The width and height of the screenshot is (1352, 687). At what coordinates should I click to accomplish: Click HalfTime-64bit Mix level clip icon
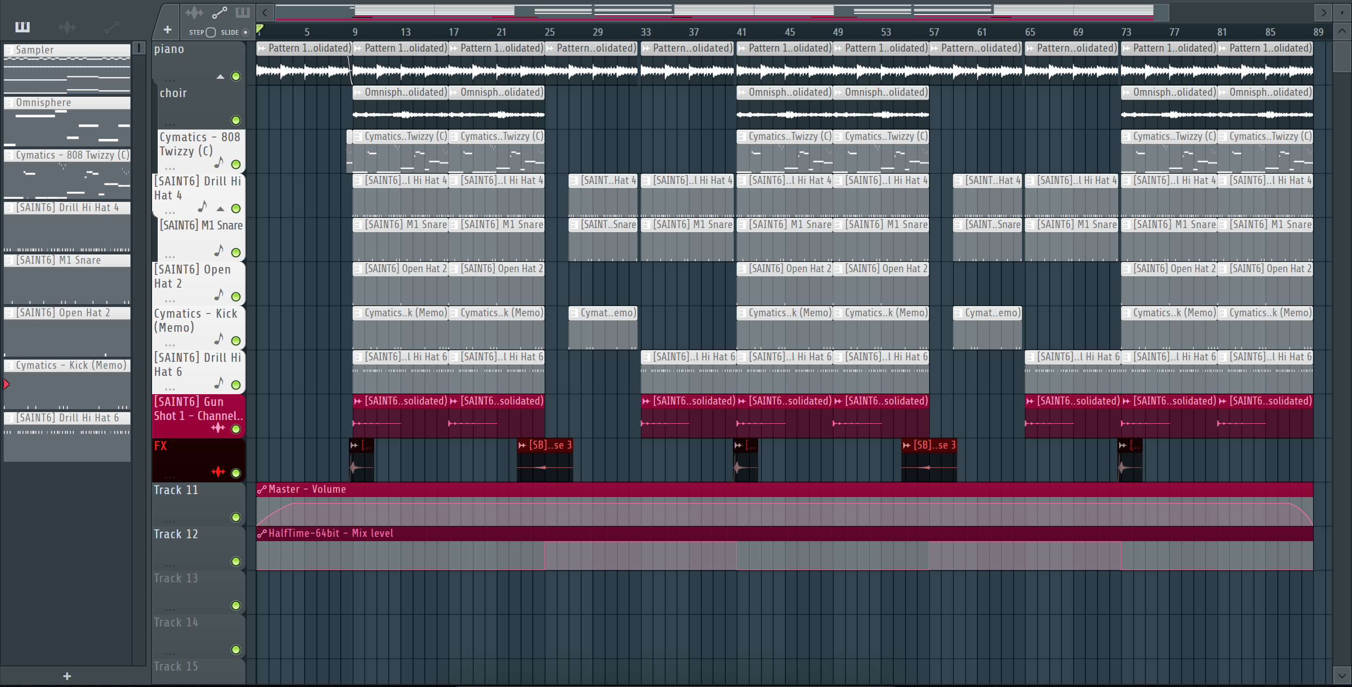click(x=261, y=533)
